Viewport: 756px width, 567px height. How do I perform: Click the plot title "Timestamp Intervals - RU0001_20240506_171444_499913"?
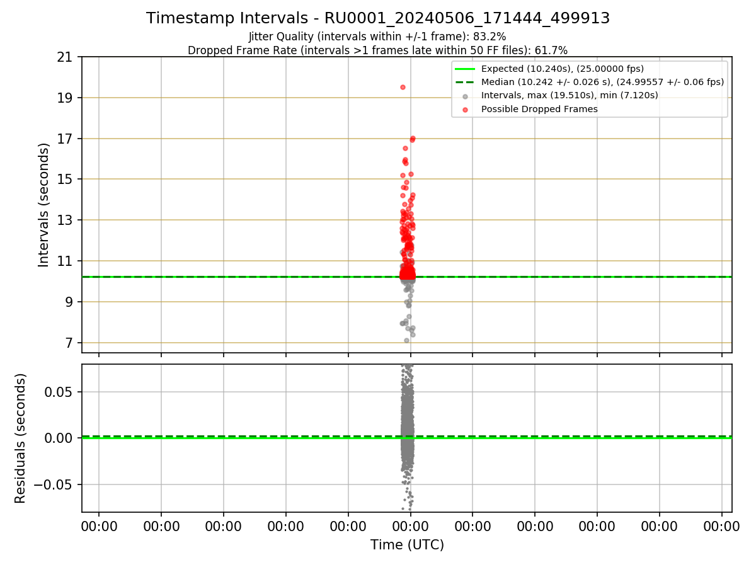[x=378, y=18]
